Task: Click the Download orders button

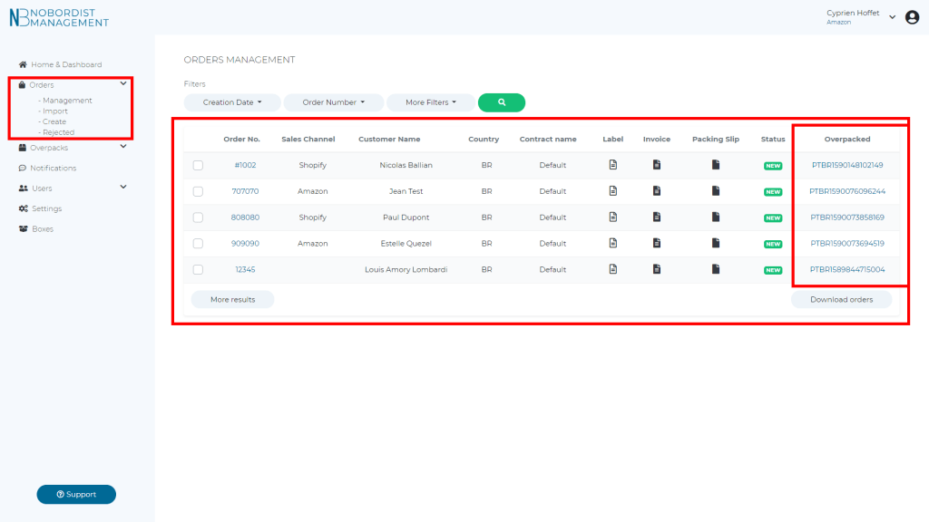Action: tap(841, 299)
